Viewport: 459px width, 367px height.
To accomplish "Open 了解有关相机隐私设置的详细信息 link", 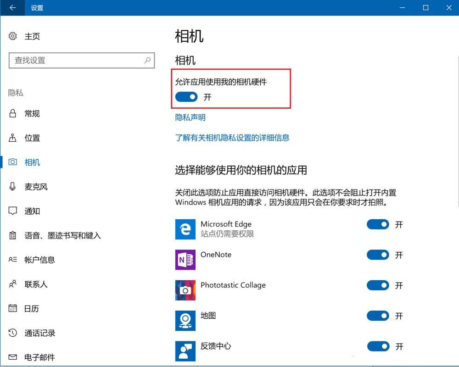I will coord(232,138).
